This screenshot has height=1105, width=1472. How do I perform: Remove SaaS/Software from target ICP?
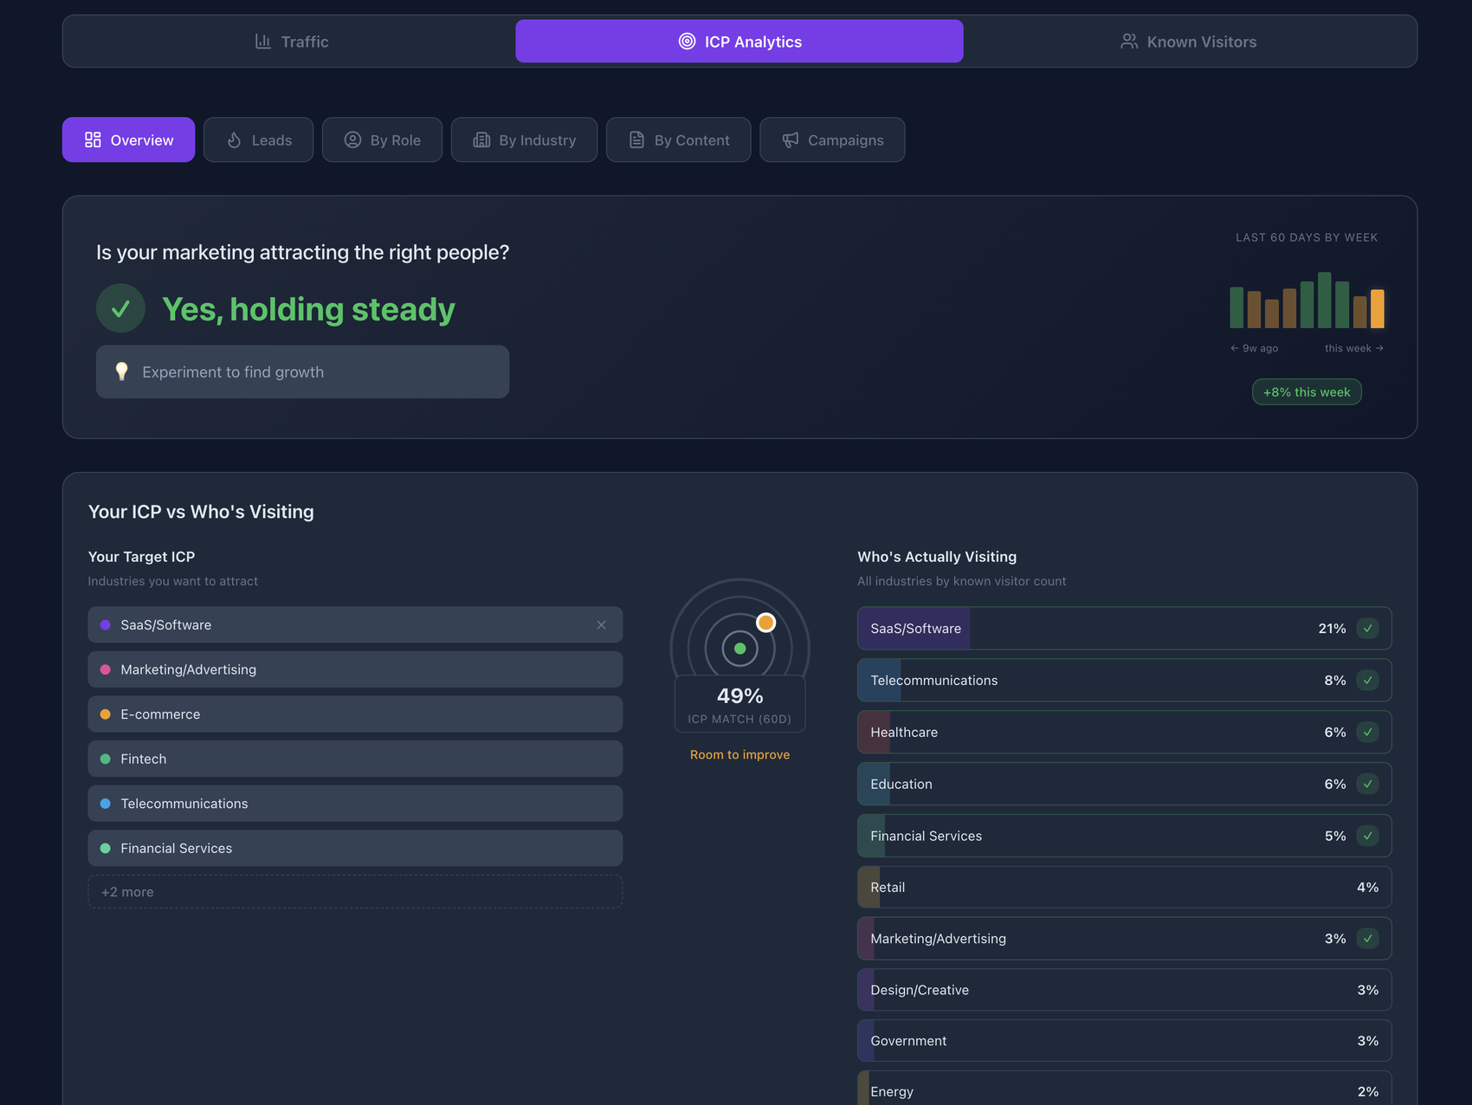pos(601,625)
